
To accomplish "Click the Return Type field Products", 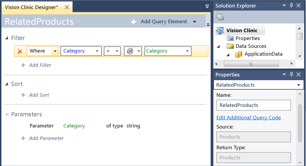I will click(x=253, y=158).
